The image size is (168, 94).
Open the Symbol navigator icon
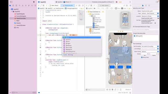[16, 5]
